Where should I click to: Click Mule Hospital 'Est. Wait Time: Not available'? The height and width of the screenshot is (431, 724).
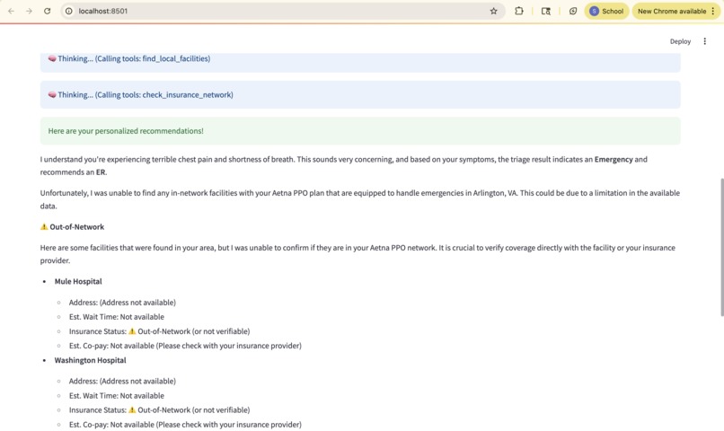[x=117, y=317]
